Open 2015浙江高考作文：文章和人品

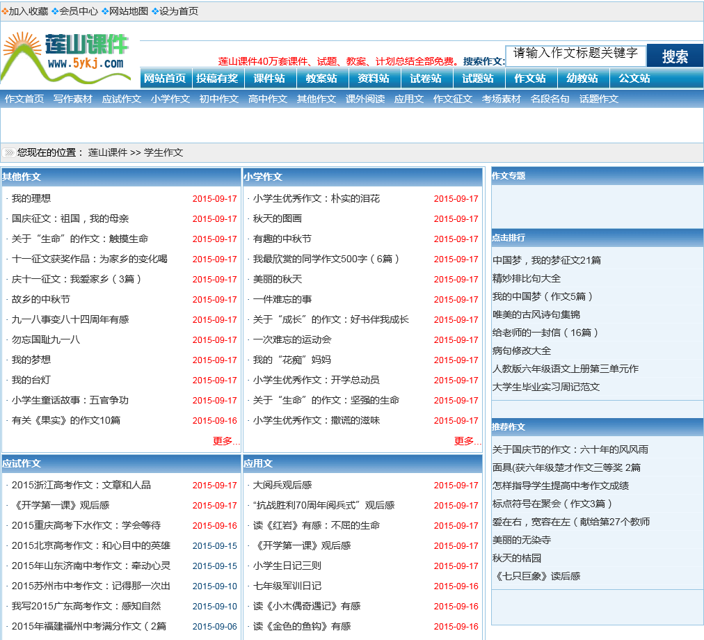(x=81, y=485)
